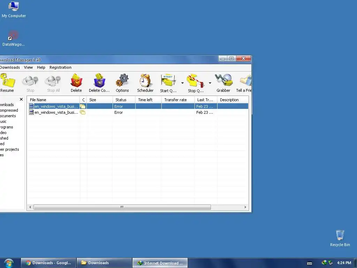
Task: Select the Music category
Action: pos(3,121)
